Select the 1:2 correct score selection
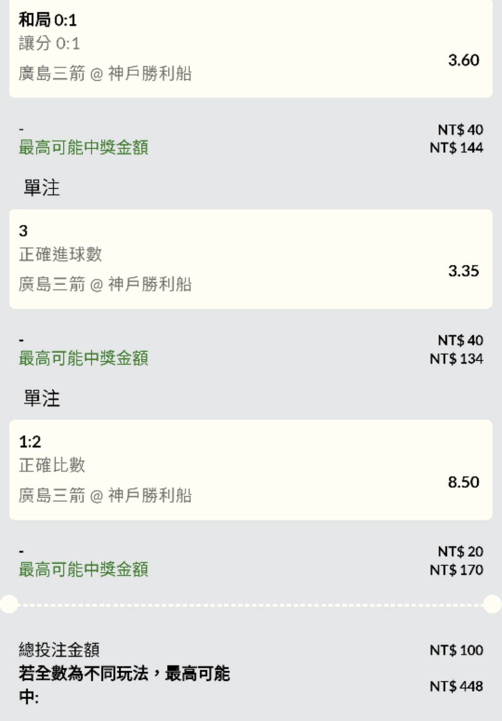The image size is (502, 721). click(30, 442)
